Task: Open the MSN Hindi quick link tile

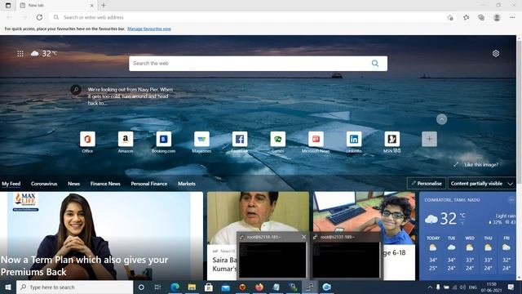Action: (391, 140)
